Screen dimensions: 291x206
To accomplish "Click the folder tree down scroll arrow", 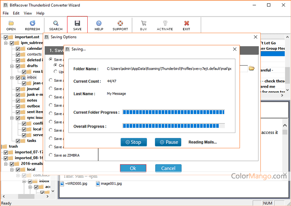I will pos(53,191).
